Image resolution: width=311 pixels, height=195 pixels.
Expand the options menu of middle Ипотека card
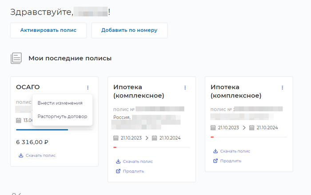[x=185, y=88]
